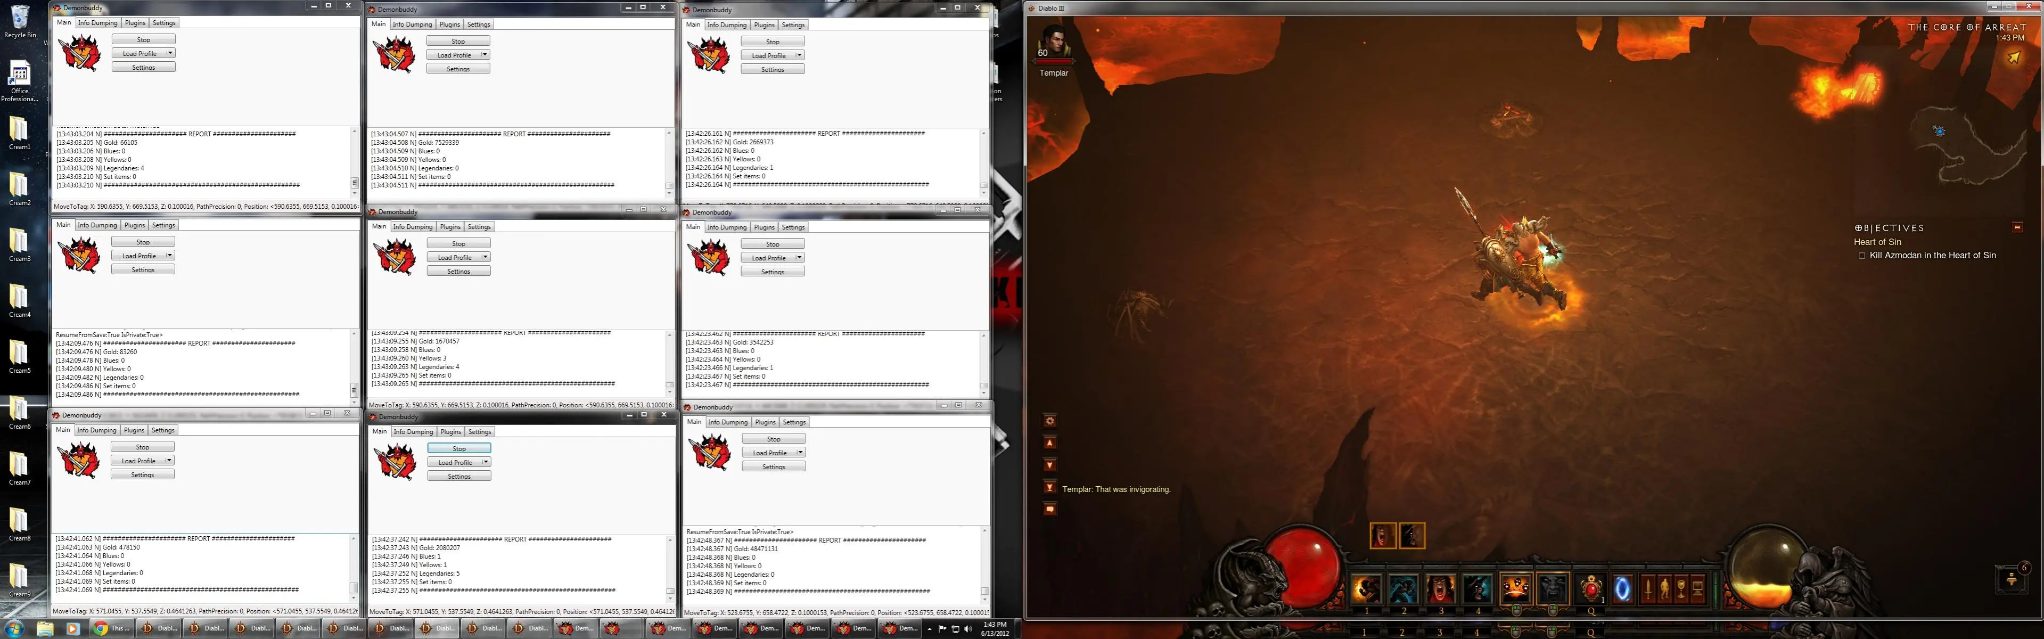Expand Load Profile arrow in Gold 2080207 window
The image size is (2044, 639).
486,462
